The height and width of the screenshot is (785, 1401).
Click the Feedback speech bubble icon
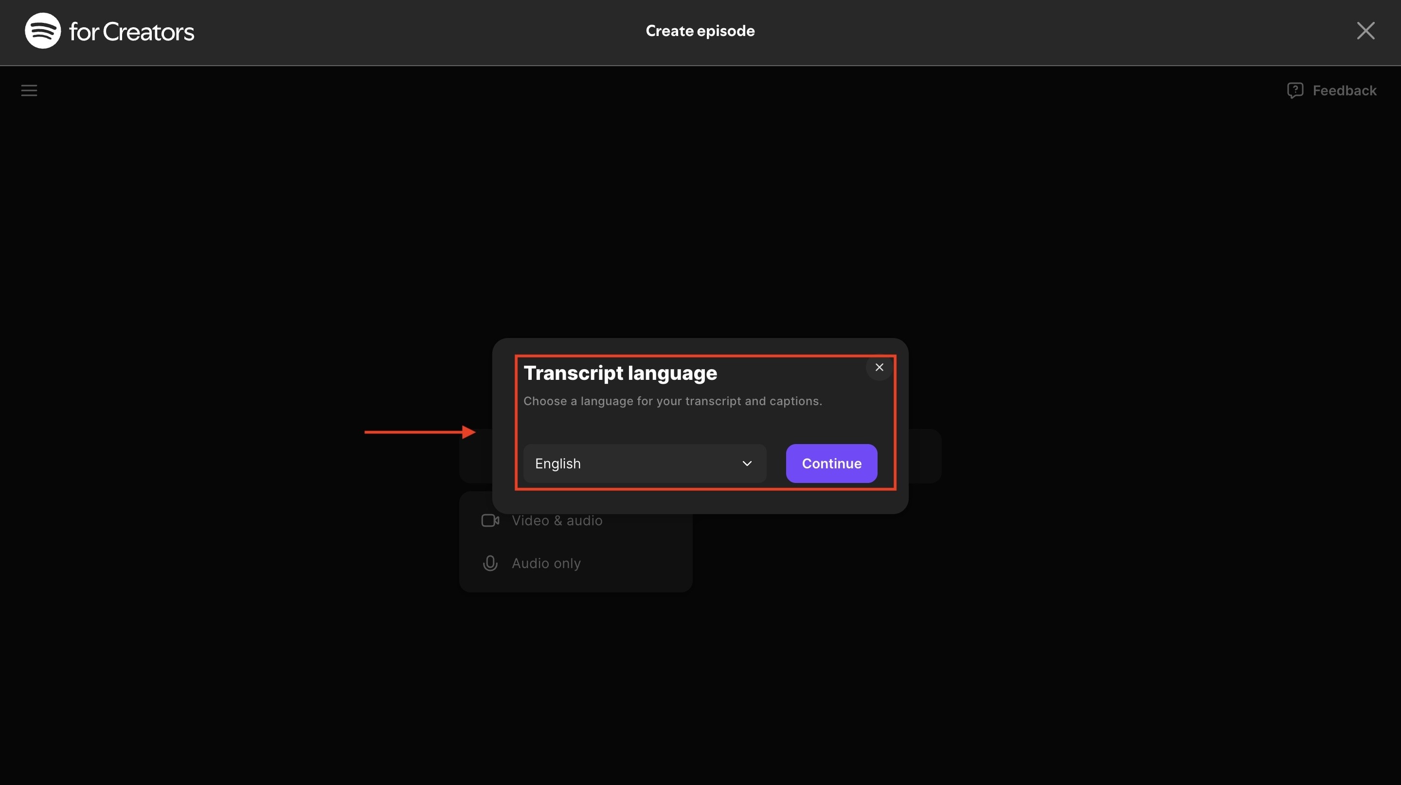[x=1295, y=90]
